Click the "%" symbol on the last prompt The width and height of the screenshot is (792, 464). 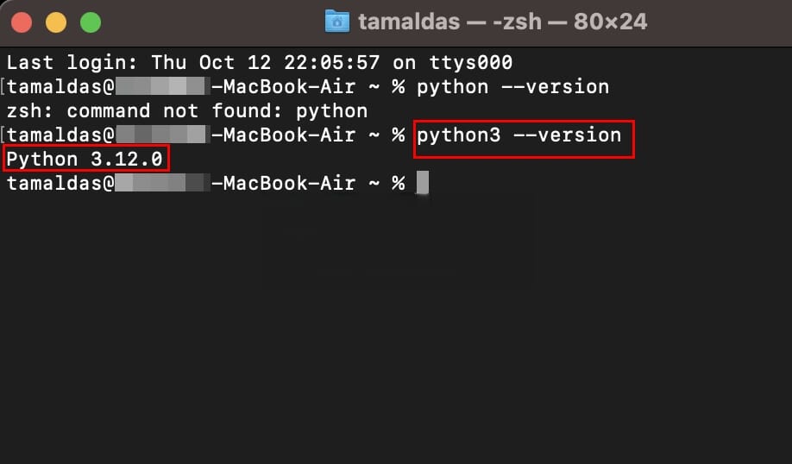398,184
